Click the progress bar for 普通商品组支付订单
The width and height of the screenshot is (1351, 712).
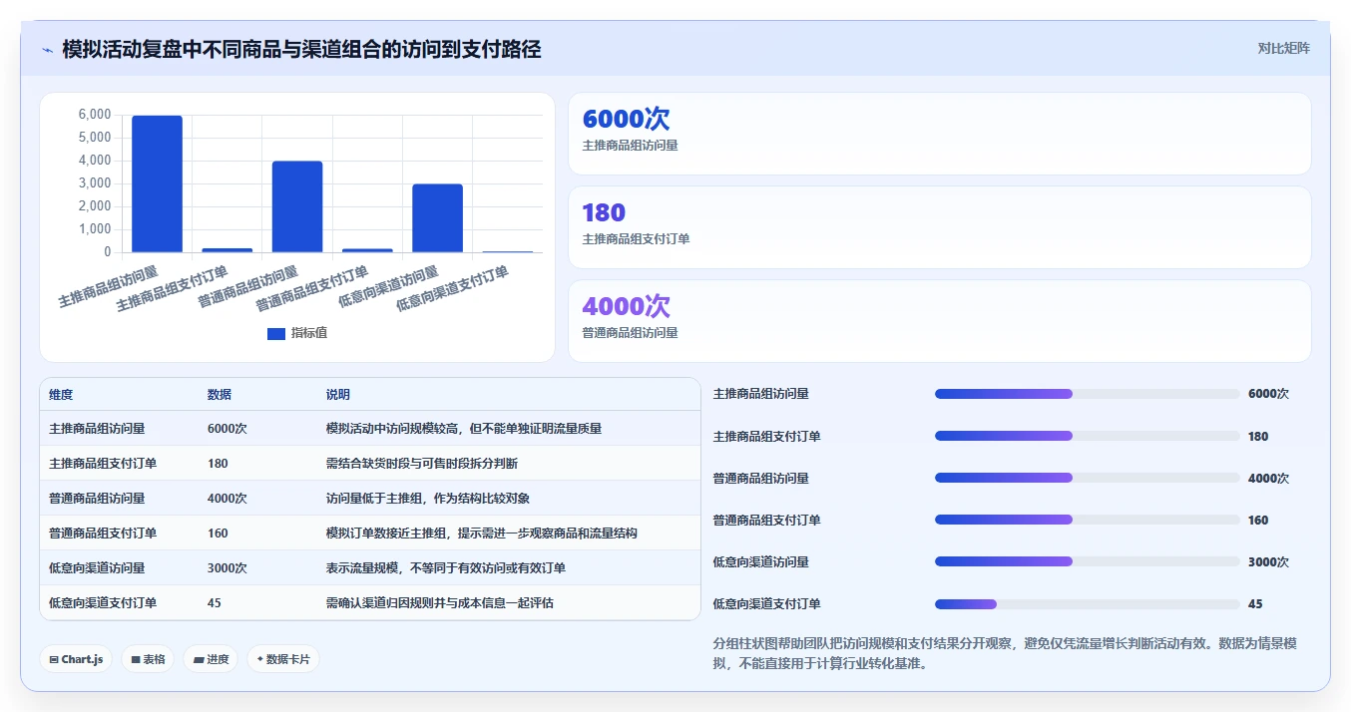click(x=1087, y=520)
